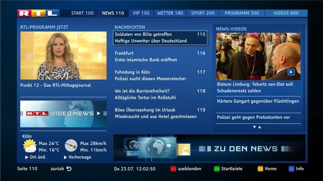Click the sun and cloud weather icon

tap(30, 146)
